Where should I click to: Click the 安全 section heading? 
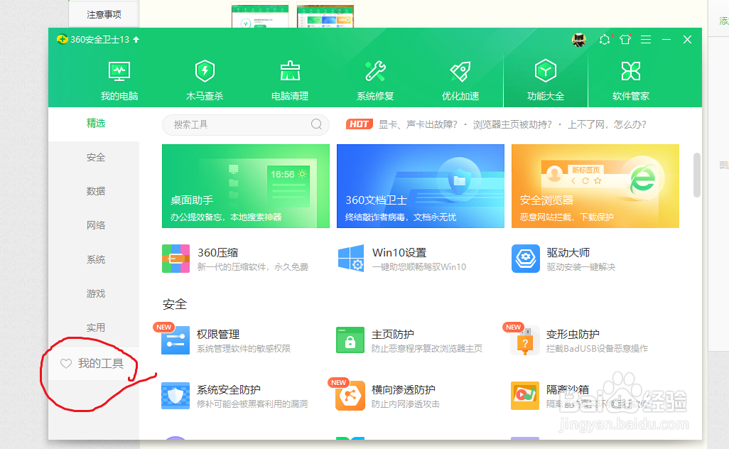175,305
